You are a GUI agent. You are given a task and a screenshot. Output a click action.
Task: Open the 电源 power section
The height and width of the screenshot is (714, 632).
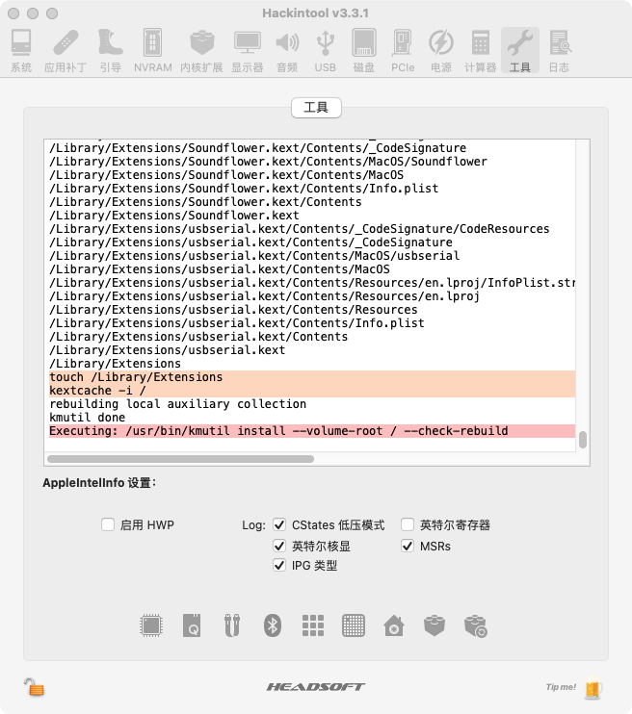[441, 50]
